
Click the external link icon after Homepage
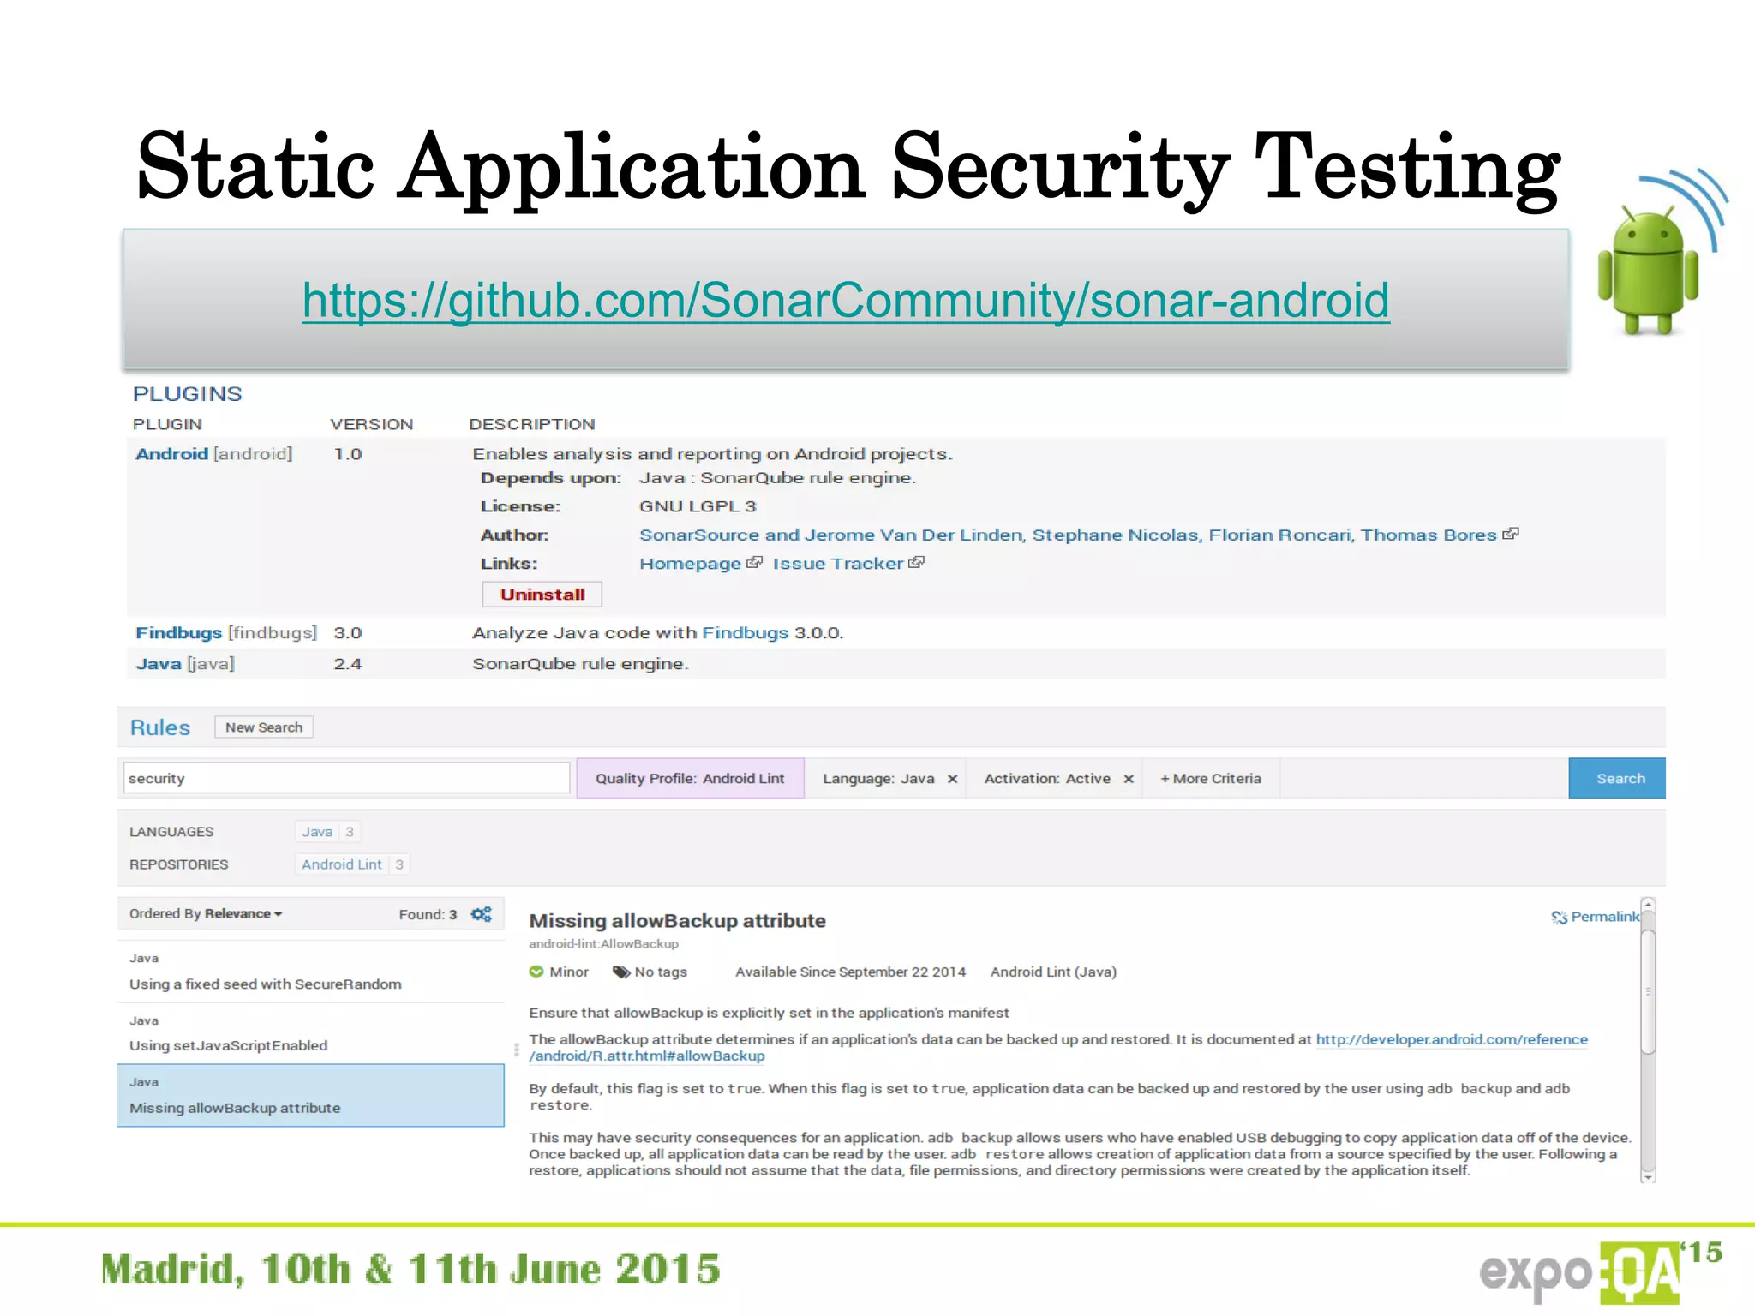(x=754, y=563)
